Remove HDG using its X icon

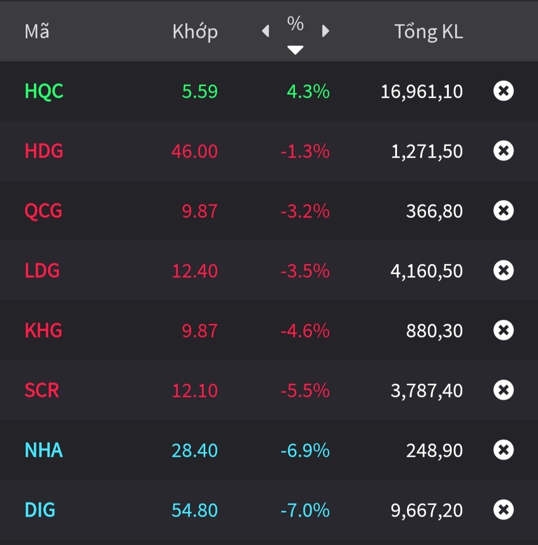point(503,151)
